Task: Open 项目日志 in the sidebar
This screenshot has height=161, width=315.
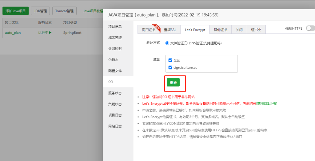Action: pyautogui.click(x=118, y=115)
